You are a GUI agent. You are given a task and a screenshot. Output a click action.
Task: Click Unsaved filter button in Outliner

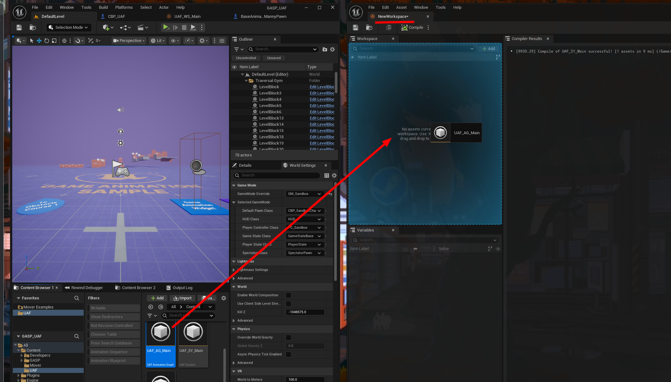tap(274, 58)
